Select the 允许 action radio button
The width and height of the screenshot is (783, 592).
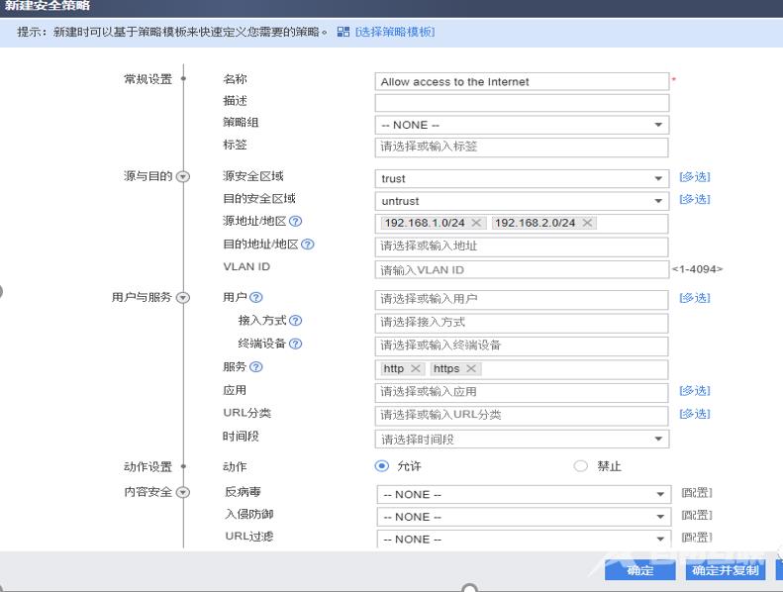click(382, 466)
